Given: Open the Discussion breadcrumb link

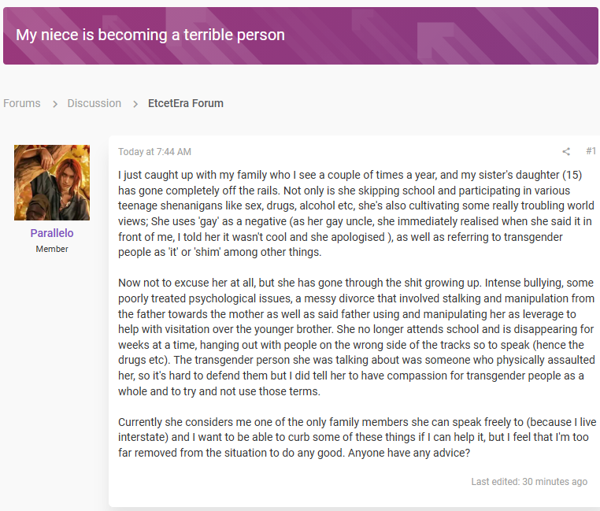Looking at the screenshot, I should (x=94, y=103).
